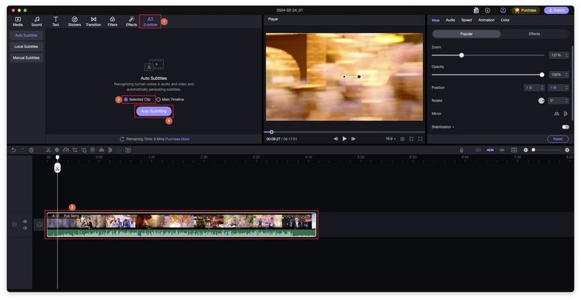Image resolution: width=581 pixels, height=300 pixels.
Task: Delete the selected clip with trash icon
Action: coord(31,150)
